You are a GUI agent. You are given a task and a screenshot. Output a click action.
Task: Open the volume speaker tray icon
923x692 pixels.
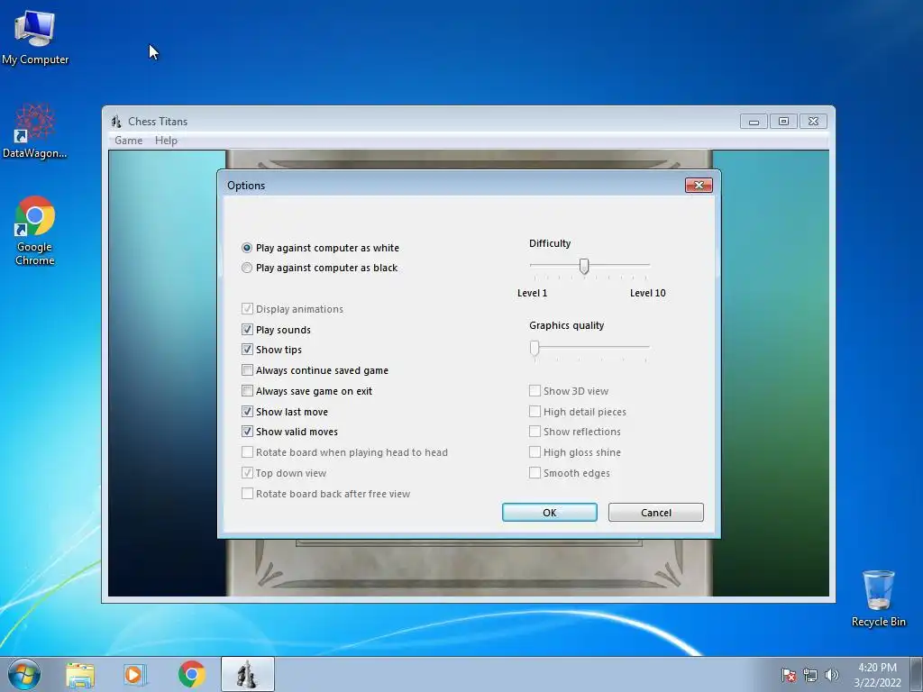click(832, 675)
